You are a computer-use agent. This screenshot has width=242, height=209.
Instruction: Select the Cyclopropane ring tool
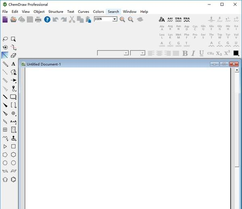click(x=5, y=146)
